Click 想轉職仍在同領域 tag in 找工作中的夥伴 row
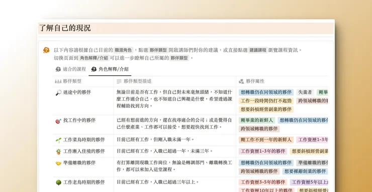The height and width of the screenshot is (192, 372). pyautogui.click(x=303, y=120)
